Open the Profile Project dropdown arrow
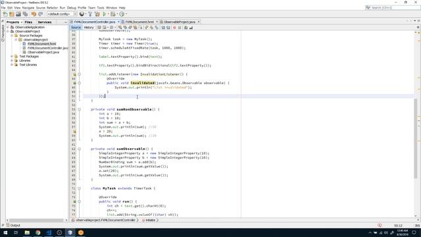The image size is (421, 237). pos(126,14)
